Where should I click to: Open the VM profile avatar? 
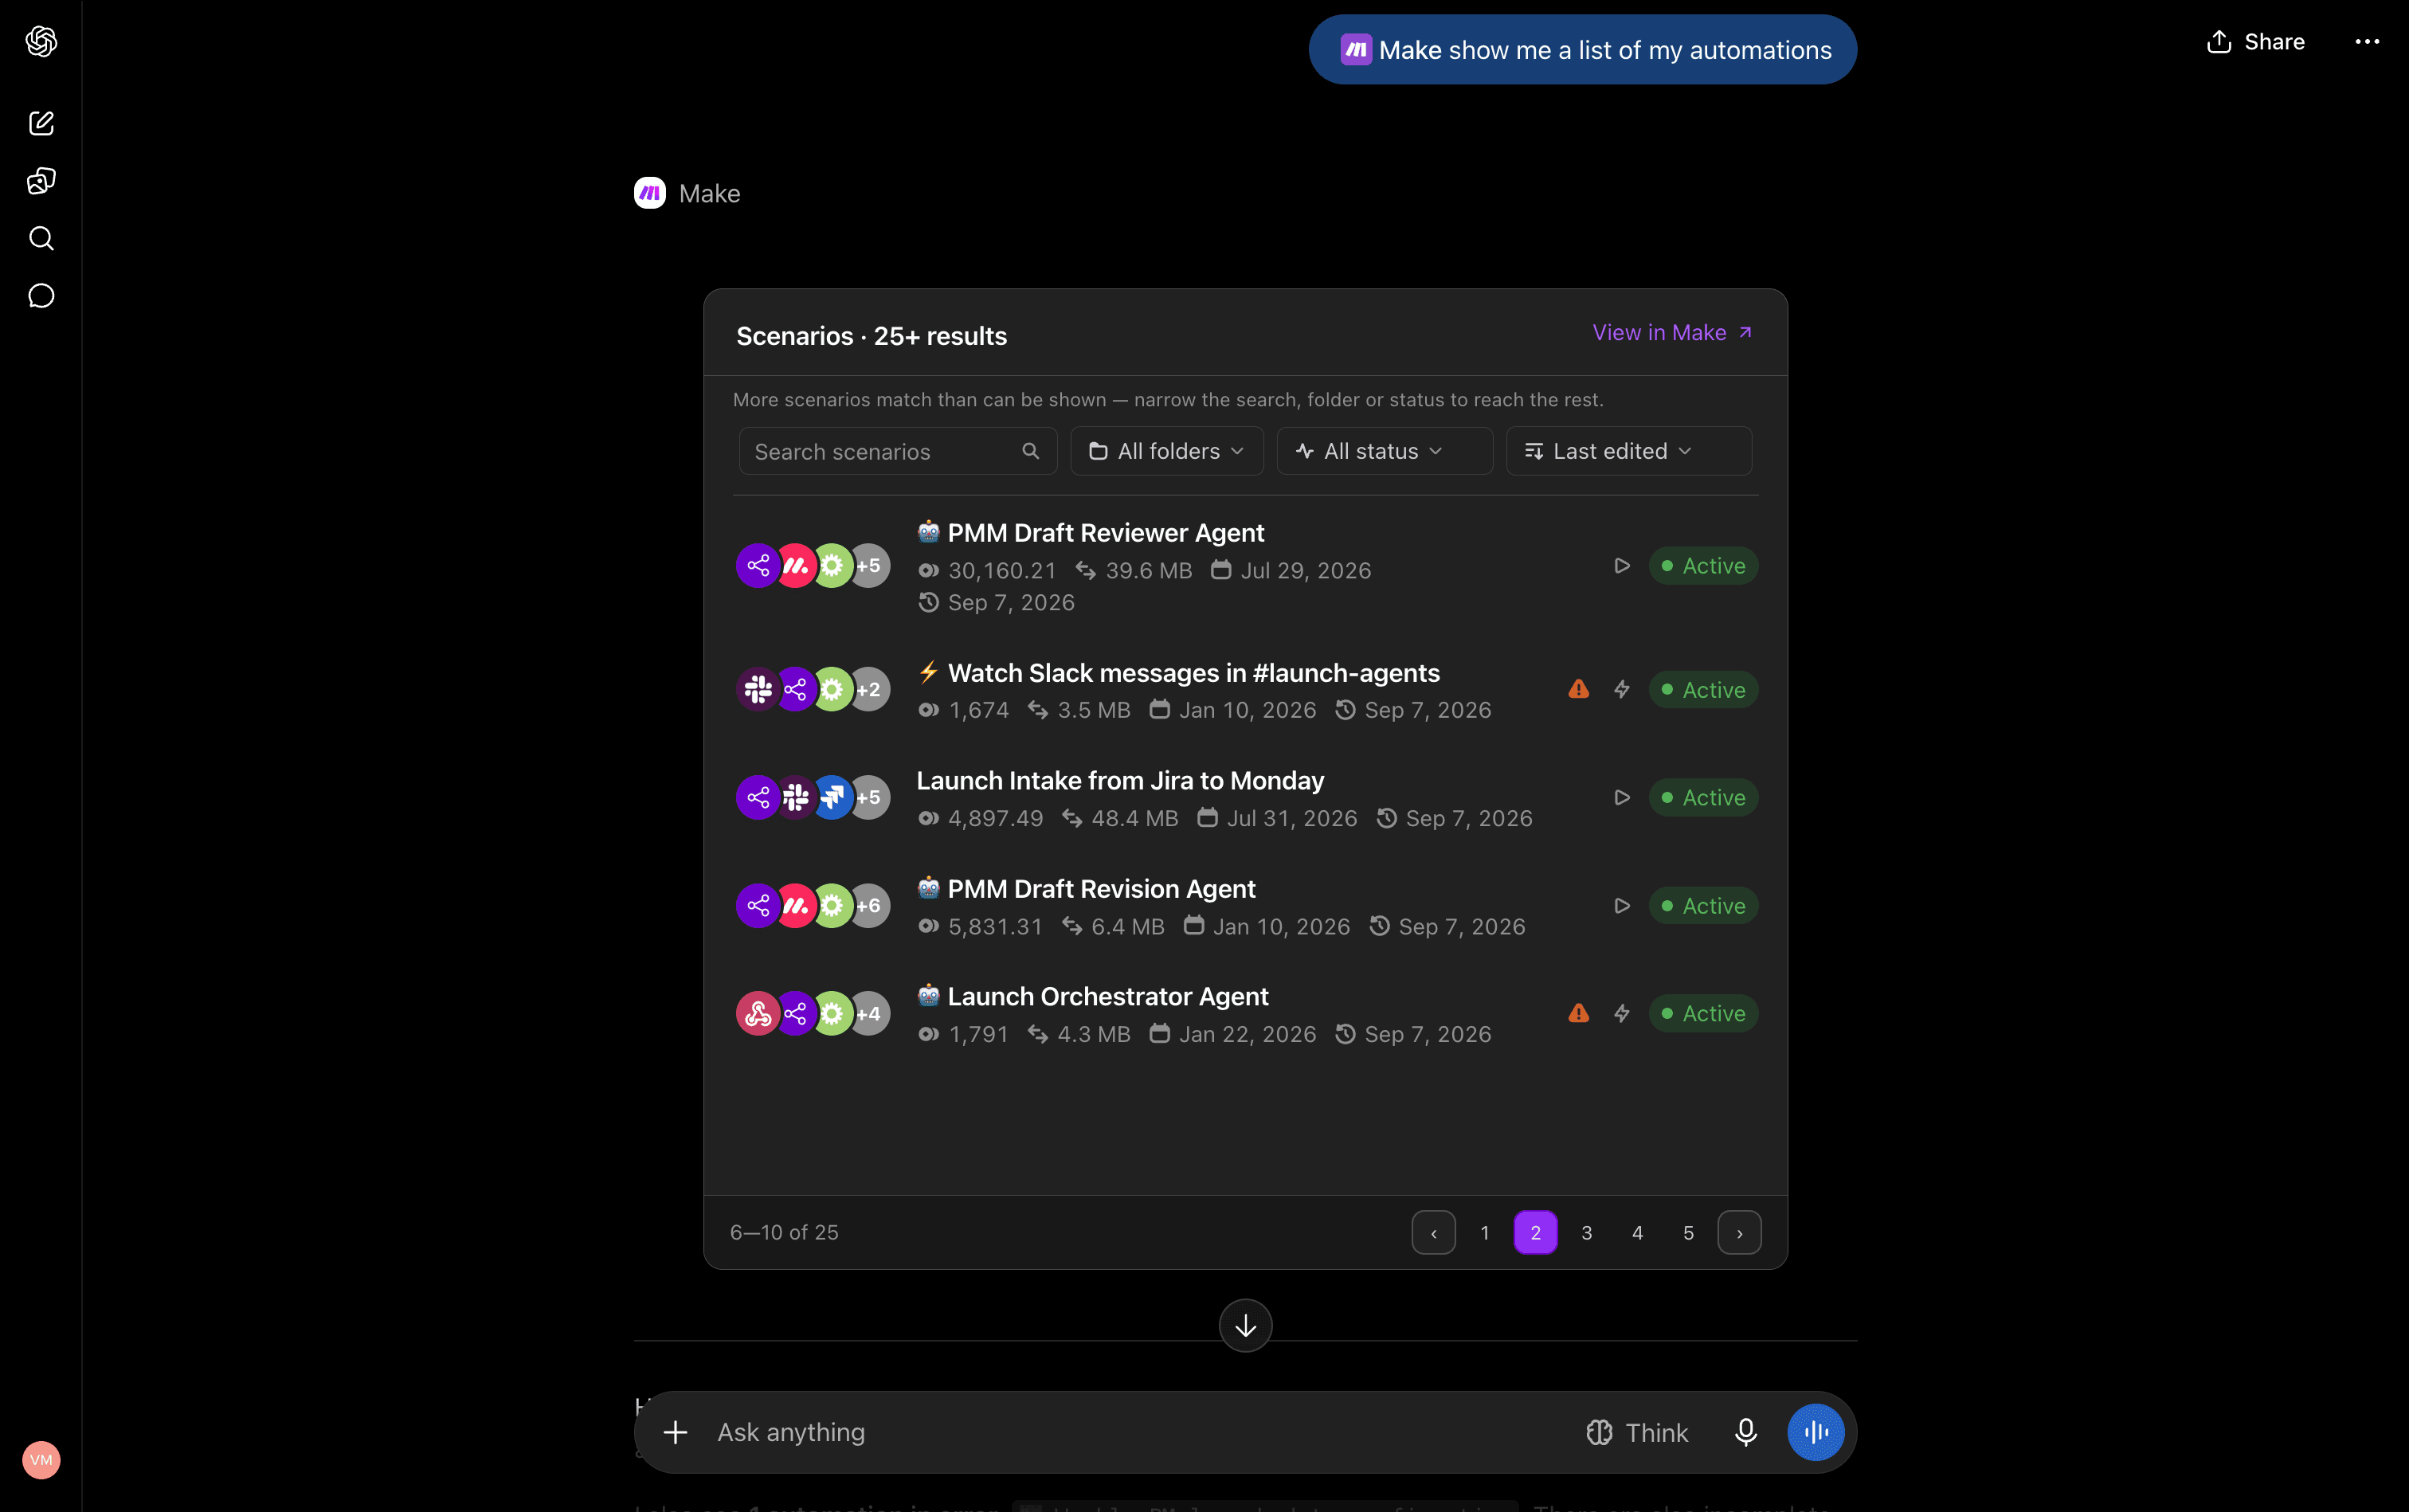pos(41,1460)
